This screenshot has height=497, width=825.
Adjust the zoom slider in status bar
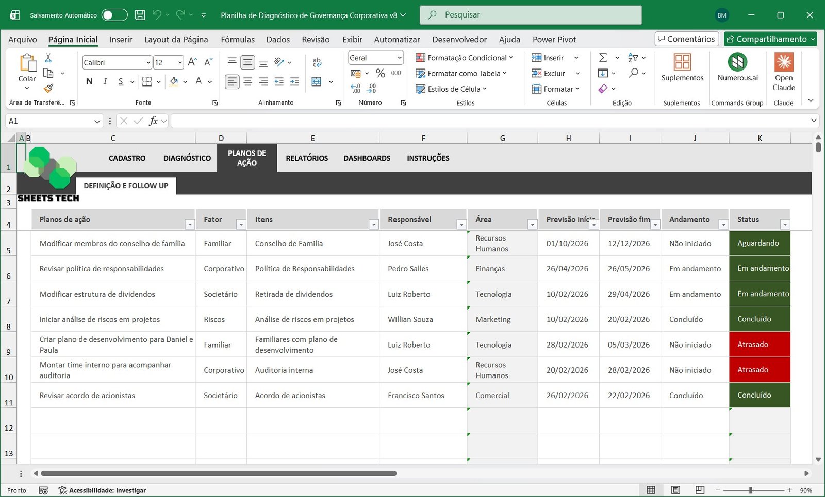(x=751, y=490)
